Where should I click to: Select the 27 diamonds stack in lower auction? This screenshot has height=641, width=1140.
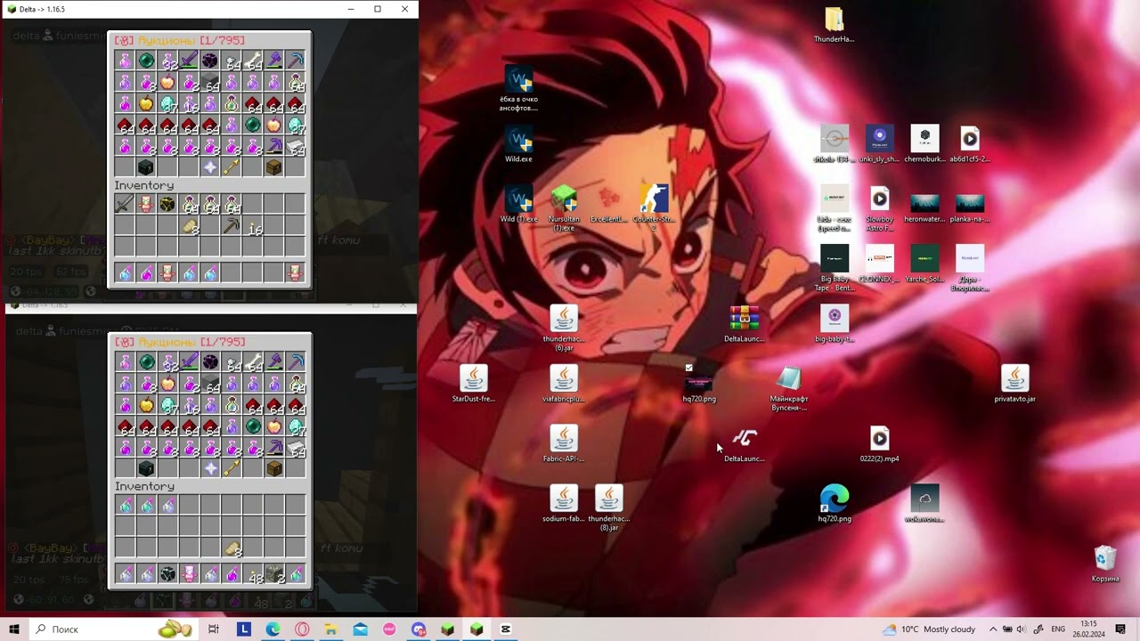(x=297, y=426)
